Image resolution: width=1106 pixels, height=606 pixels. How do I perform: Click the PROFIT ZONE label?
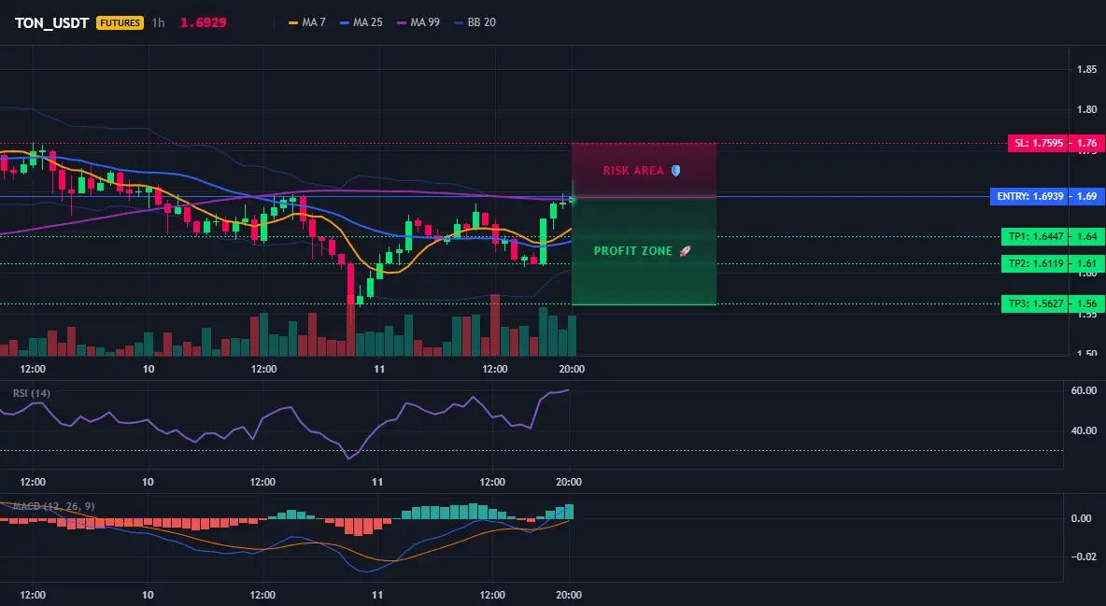point(632,251)
